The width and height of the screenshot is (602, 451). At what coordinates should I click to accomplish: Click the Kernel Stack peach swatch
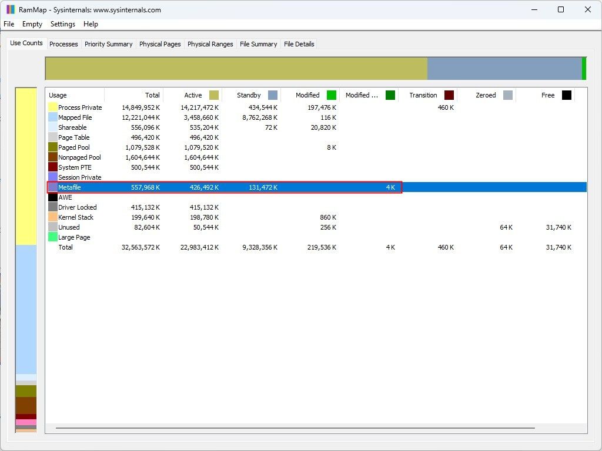pyautogui.click(x=52, y=217)
